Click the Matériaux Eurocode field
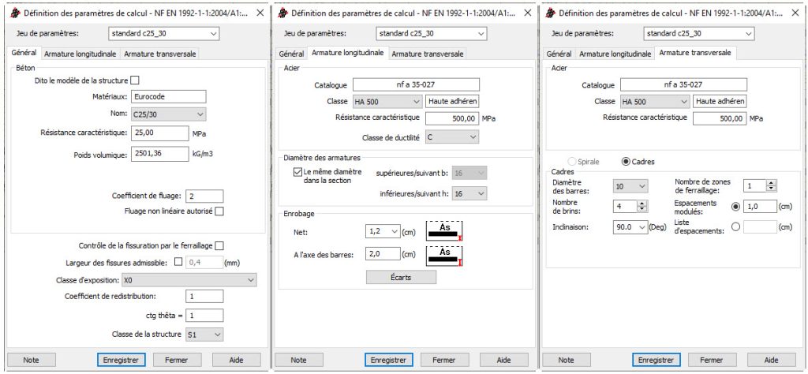The height and width of the screenshot is (374, 808). point(169,96)
